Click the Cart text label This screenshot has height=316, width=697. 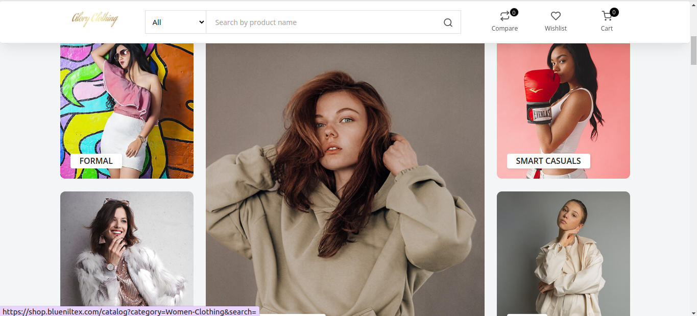pos(607,29)
